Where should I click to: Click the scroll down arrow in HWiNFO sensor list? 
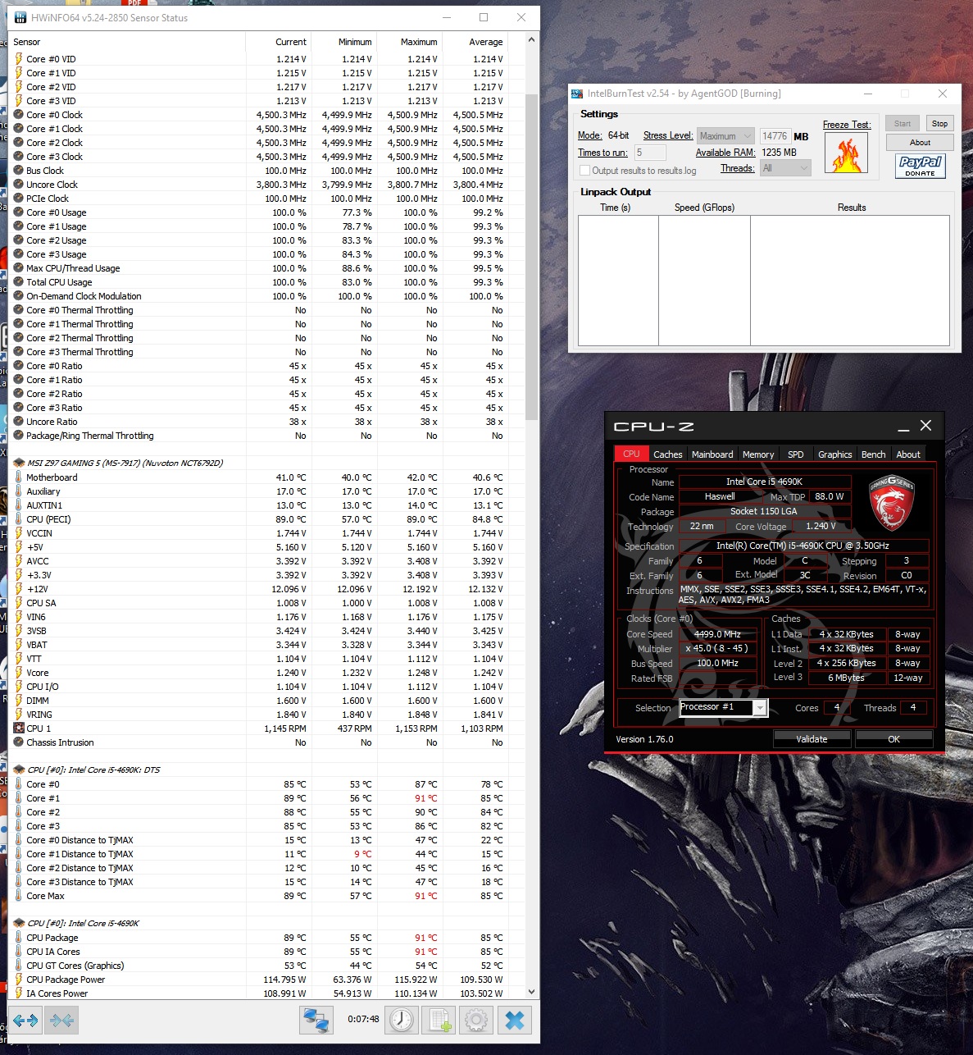click(x=531, y=992)
